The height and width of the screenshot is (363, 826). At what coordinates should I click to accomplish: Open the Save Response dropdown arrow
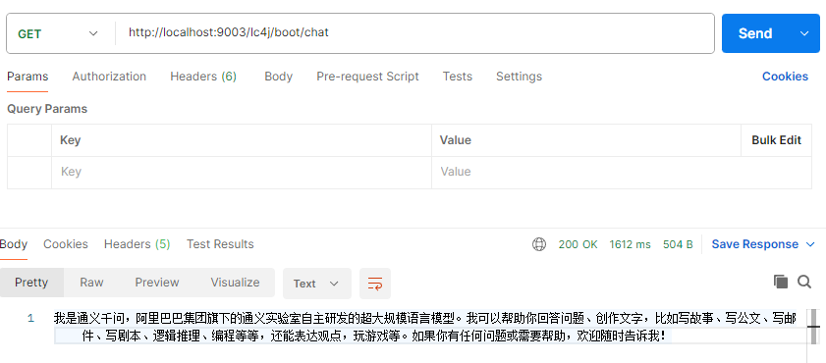810,244
